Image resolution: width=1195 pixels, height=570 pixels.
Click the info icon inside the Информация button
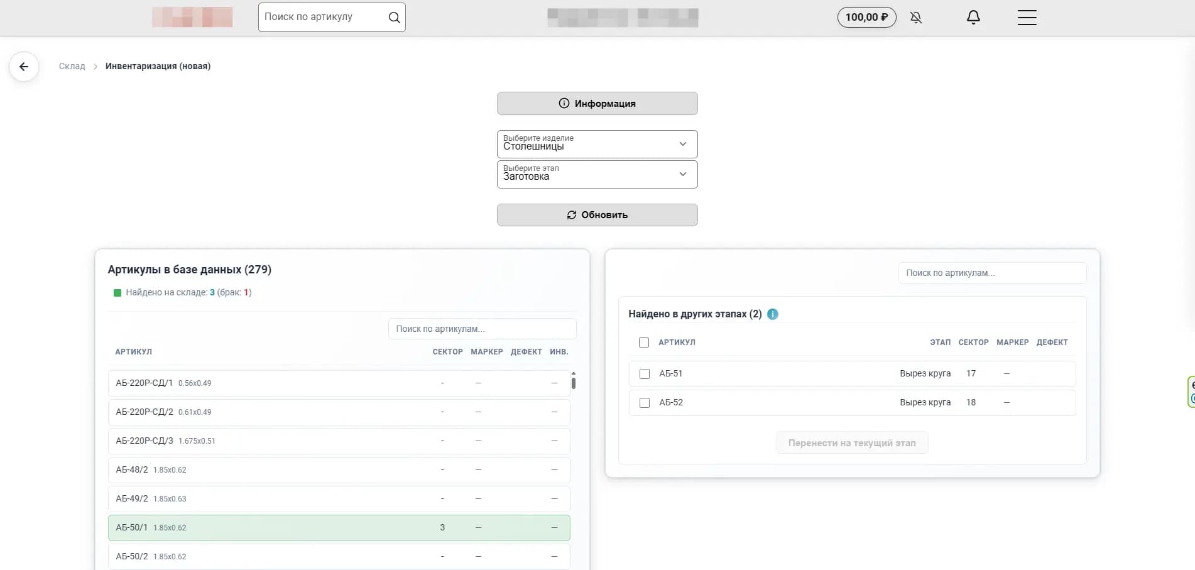click(x=564, y=103)
